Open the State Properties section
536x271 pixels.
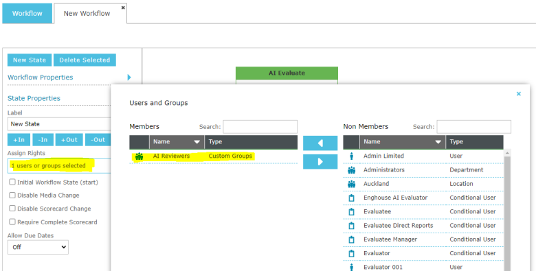34,98
